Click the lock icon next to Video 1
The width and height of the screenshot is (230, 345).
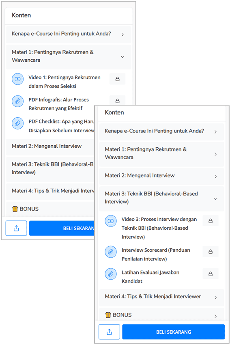[x=117, y=79]
